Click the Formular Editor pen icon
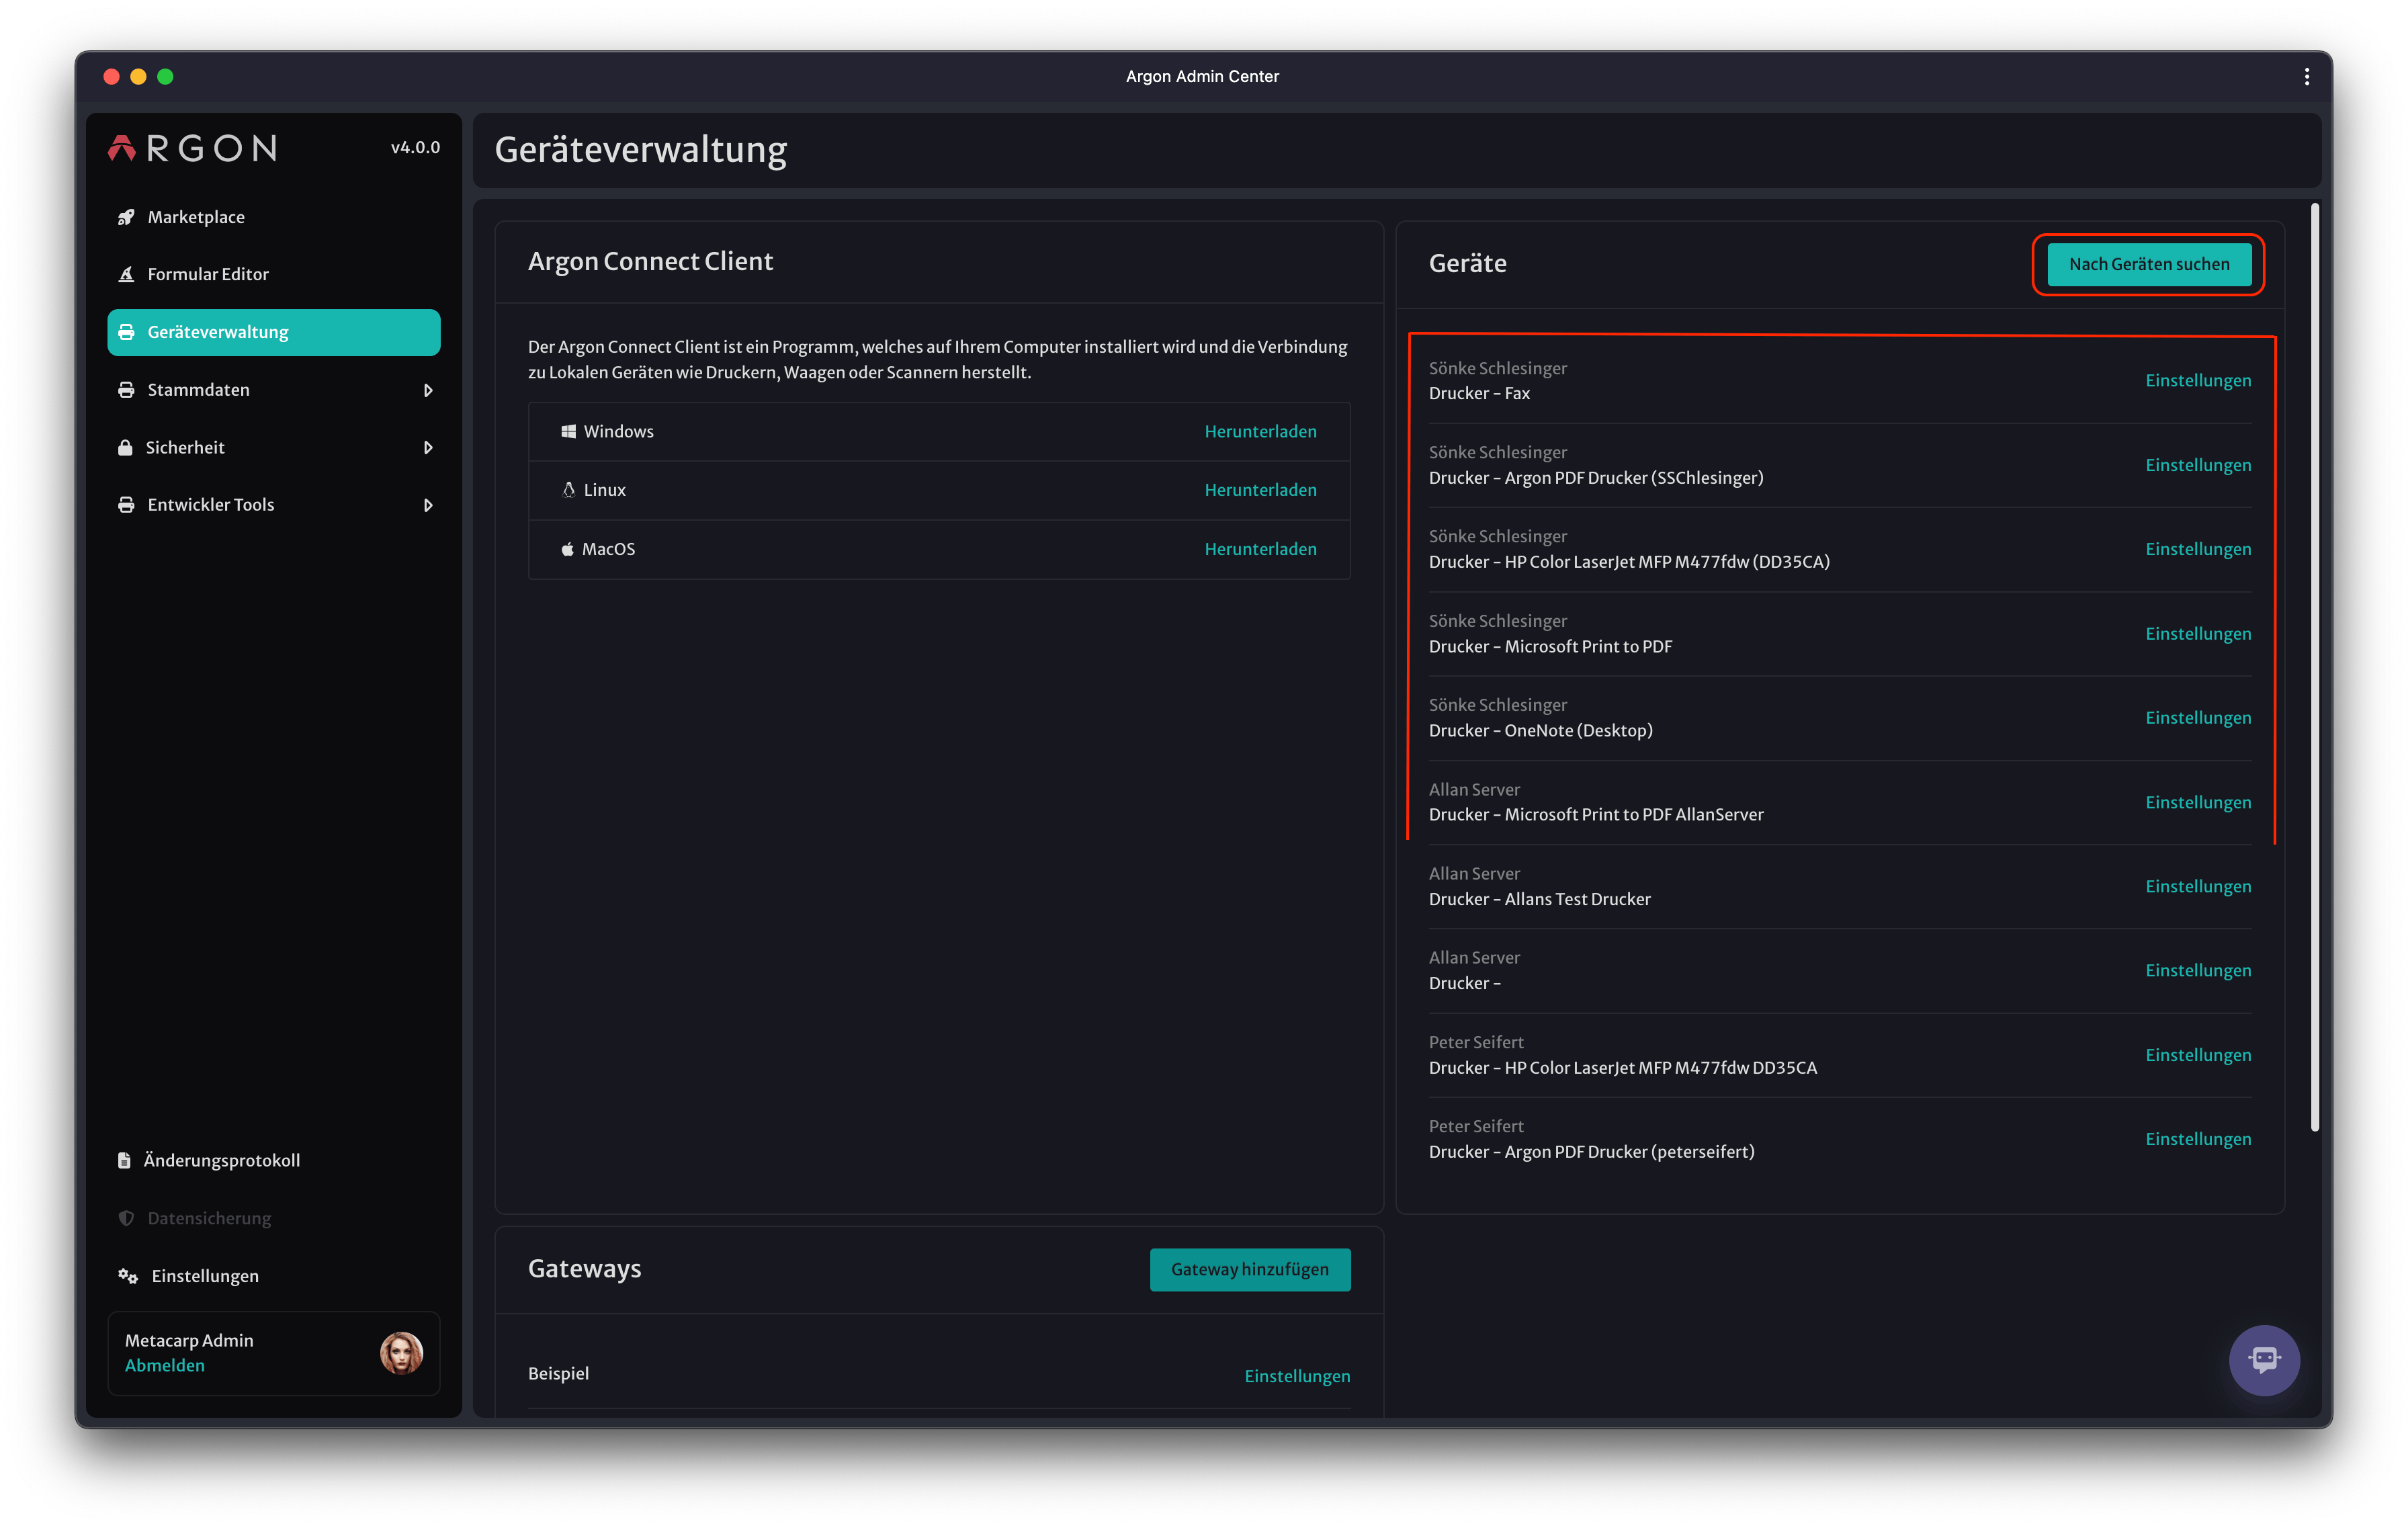2408x1528 pixels. click(x=126, y=274)
